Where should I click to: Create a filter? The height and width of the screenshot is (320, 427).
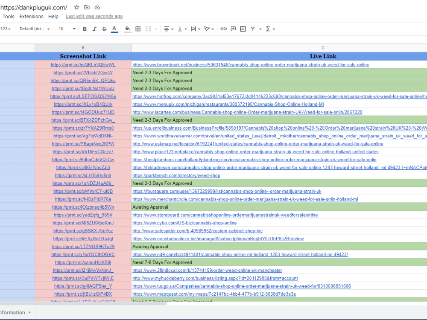[x=253, y=29]
